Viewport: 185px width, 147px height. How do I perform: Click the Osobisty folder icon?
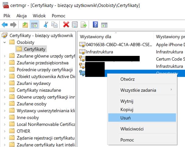tap(12, 42)
